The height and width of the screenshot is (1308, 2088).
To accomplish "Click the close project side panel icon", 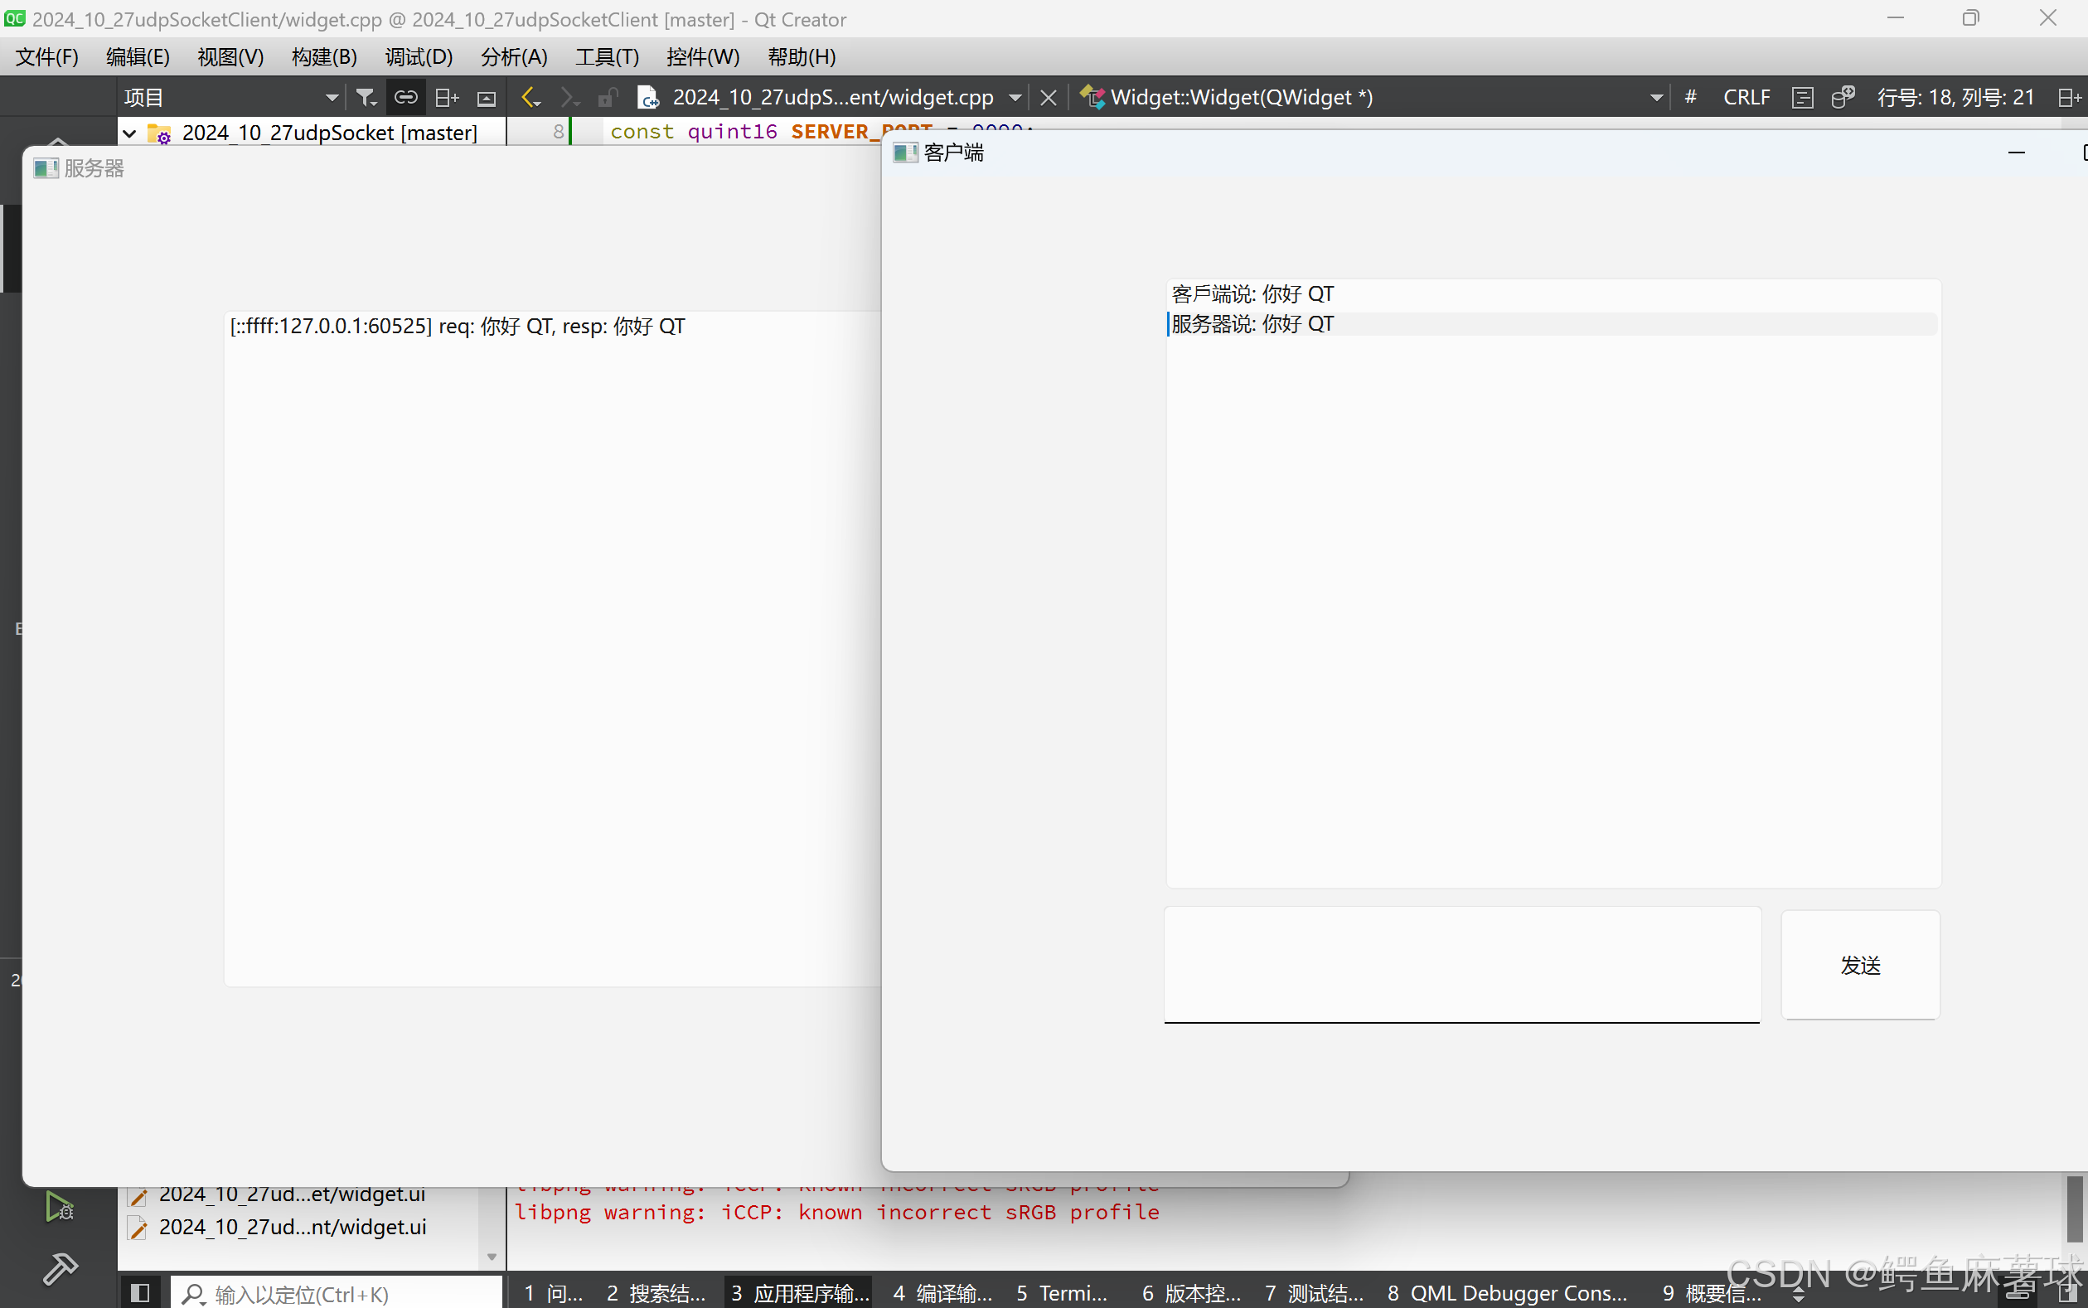I will point(487,98).
